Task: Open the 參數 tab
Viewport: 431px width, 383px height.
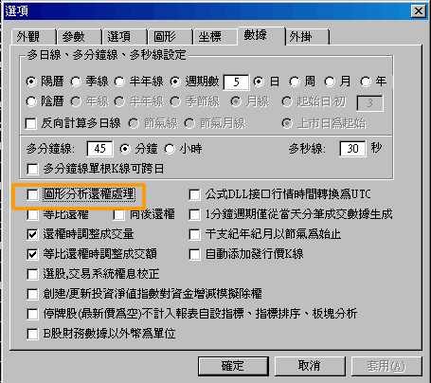Action: (x=79, y=37)
